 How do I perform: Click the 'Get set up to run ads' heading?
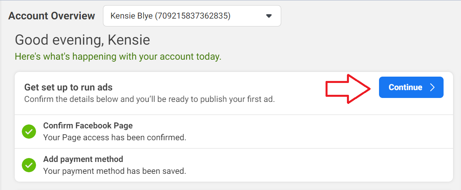click(x=69, y=87)
